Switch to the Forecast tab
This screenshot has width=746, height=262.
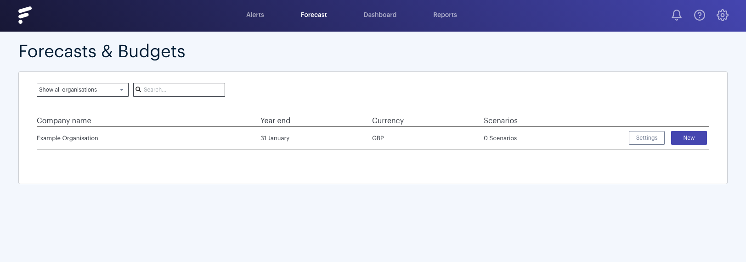[314, 15]
